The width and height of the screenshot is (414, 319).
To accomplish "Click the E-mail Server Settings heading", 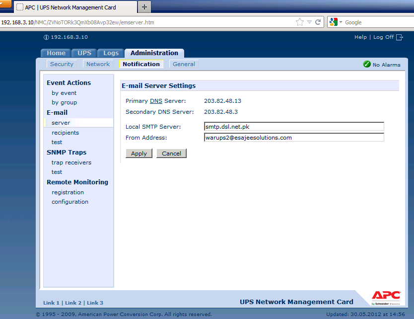I will (x=159, y=85).
